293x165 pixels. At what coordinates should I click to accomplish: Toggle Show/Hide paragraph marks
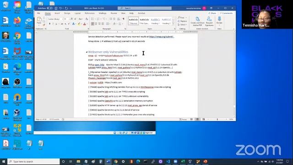point(124,19)
